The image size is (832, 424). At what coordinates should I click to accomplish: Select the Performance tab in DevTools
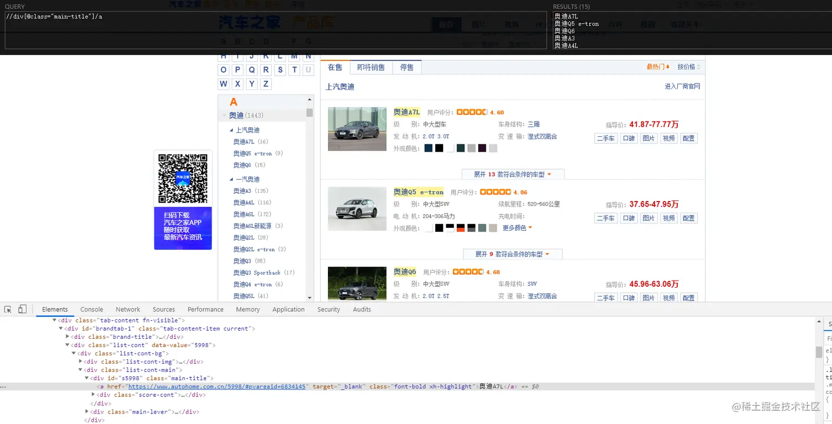[x=205, y=309]
